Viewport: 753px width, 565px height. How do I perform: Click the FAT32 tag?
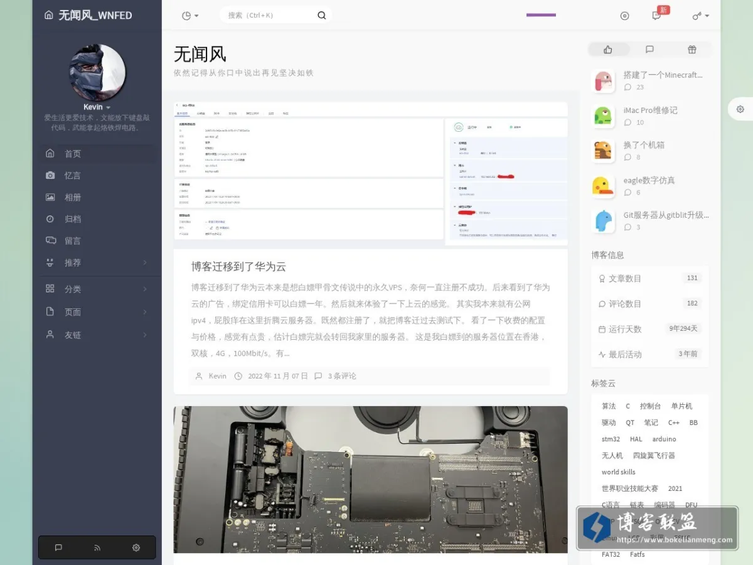(611, 554)
